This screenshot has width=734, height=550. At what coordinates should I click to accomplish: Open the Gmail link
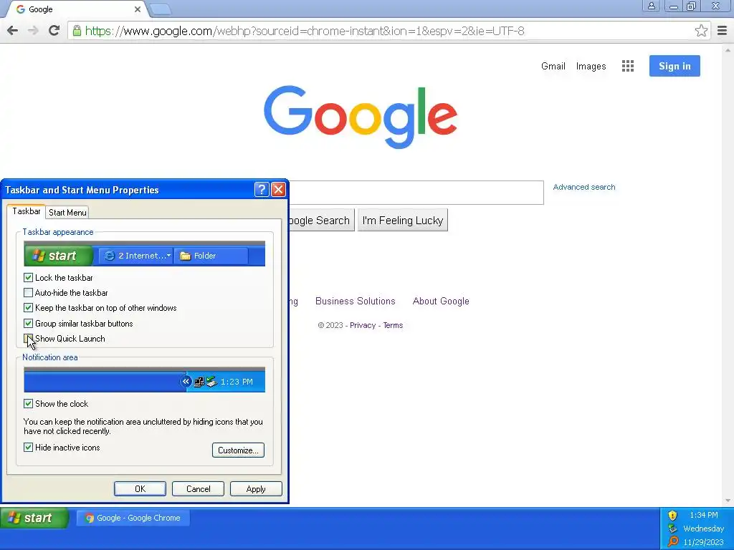tap(553, 66)
